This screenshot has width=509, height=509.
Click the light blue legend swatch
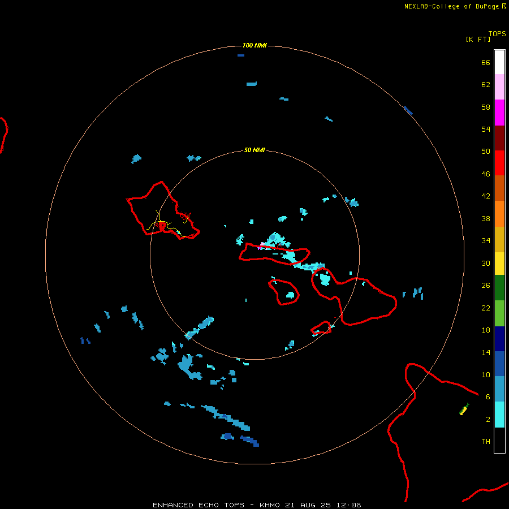pyautogui.click(x=499, y=389)
